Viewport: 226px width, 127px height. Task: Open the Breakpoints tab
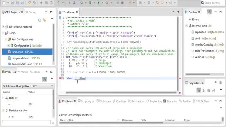[35, 72]
